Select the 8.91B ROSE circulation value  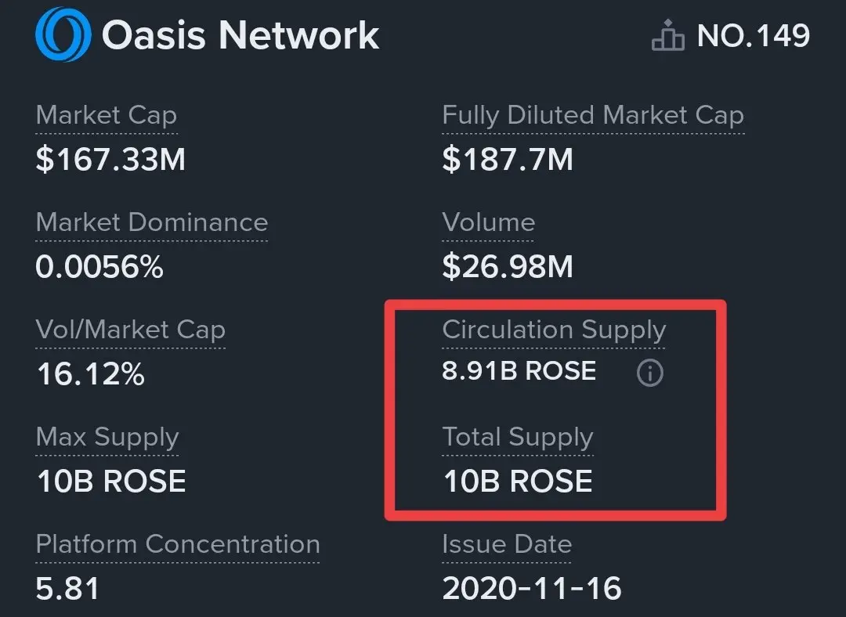[x=519, y=370]
